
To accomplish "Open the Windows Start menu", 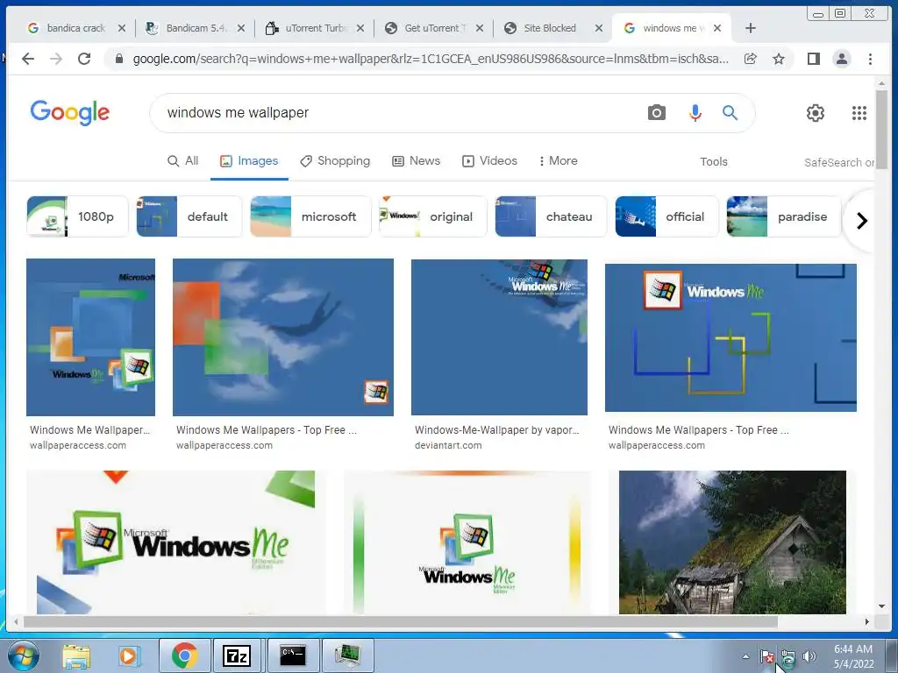I will click(23, 655).
